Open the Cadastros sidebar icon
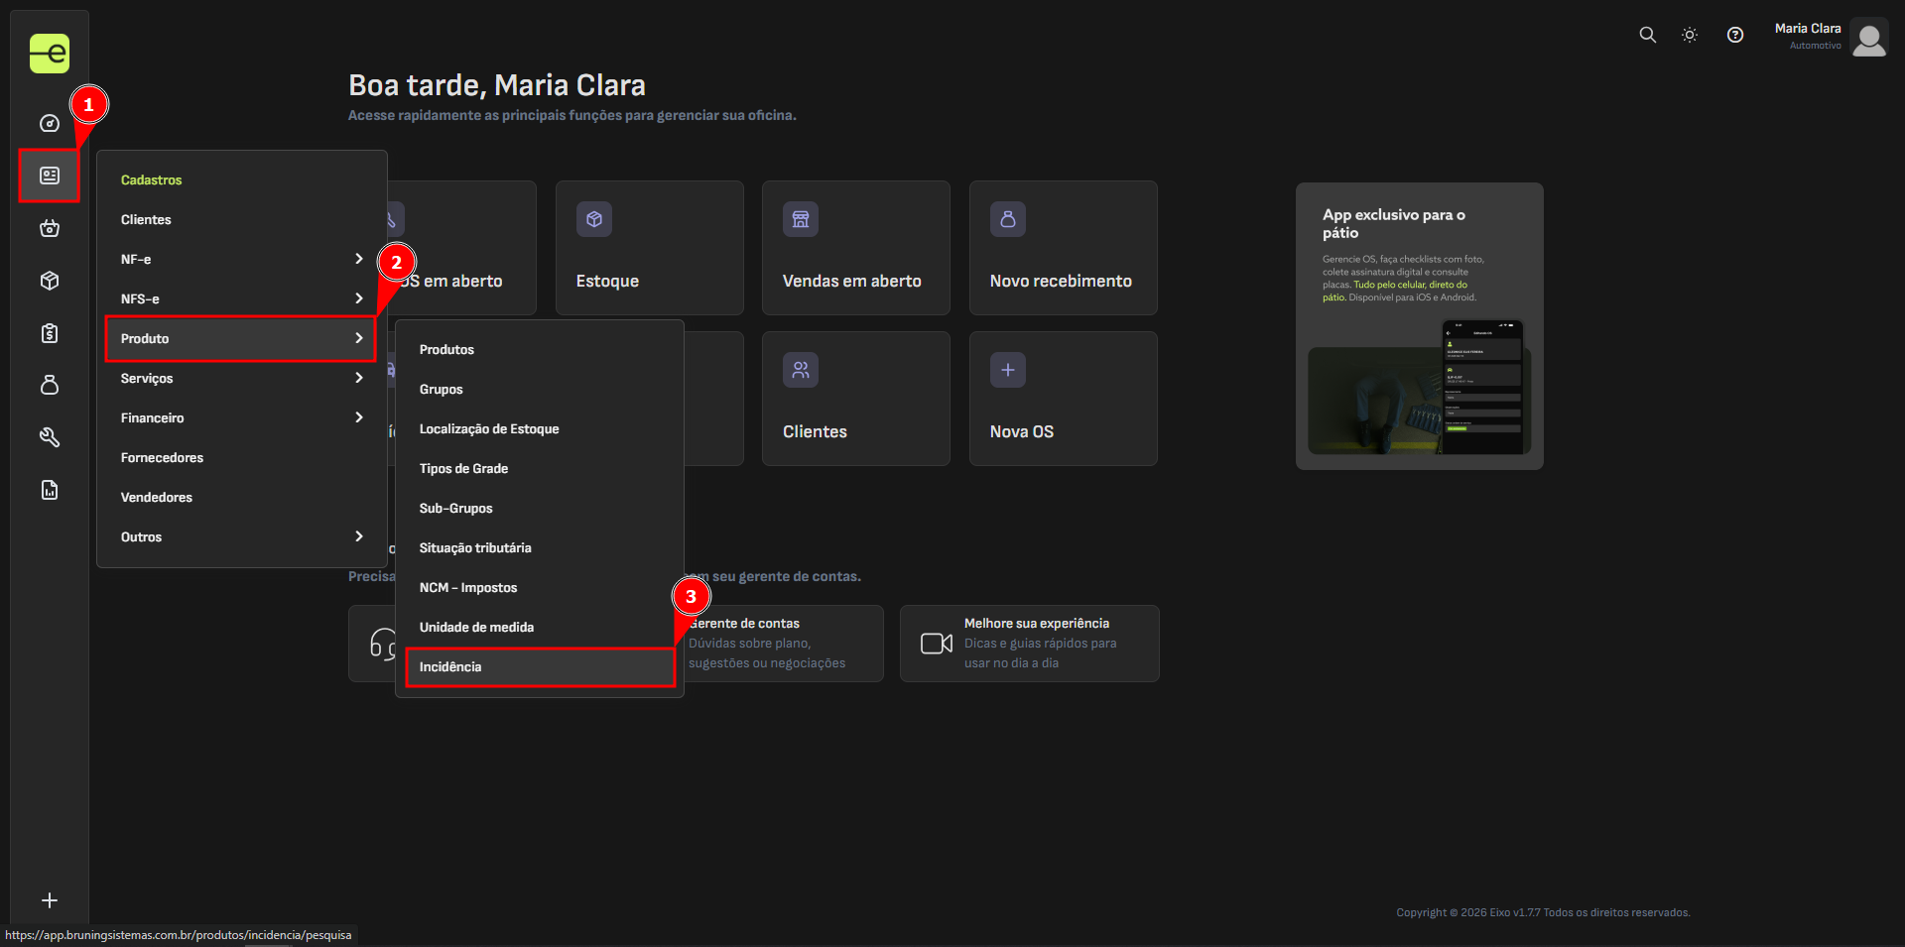Viewport: 1905px width, 947px height. point(50,176)
